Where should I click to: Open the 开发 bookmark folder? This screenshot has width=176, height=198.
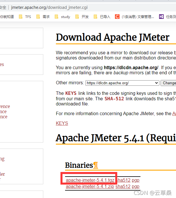[x=82, y=17]
